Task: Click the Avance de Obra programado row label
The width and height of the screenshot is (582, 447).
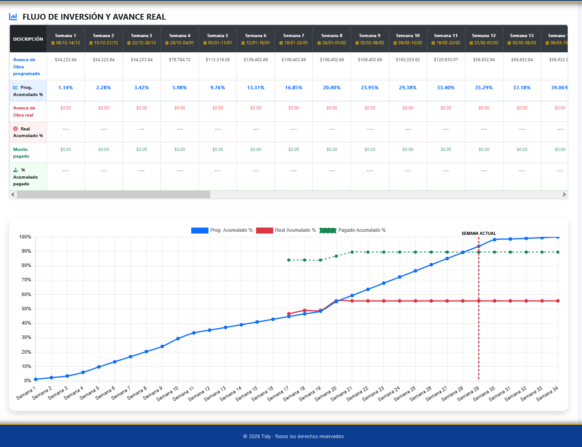Action: (x=26, y=67)
